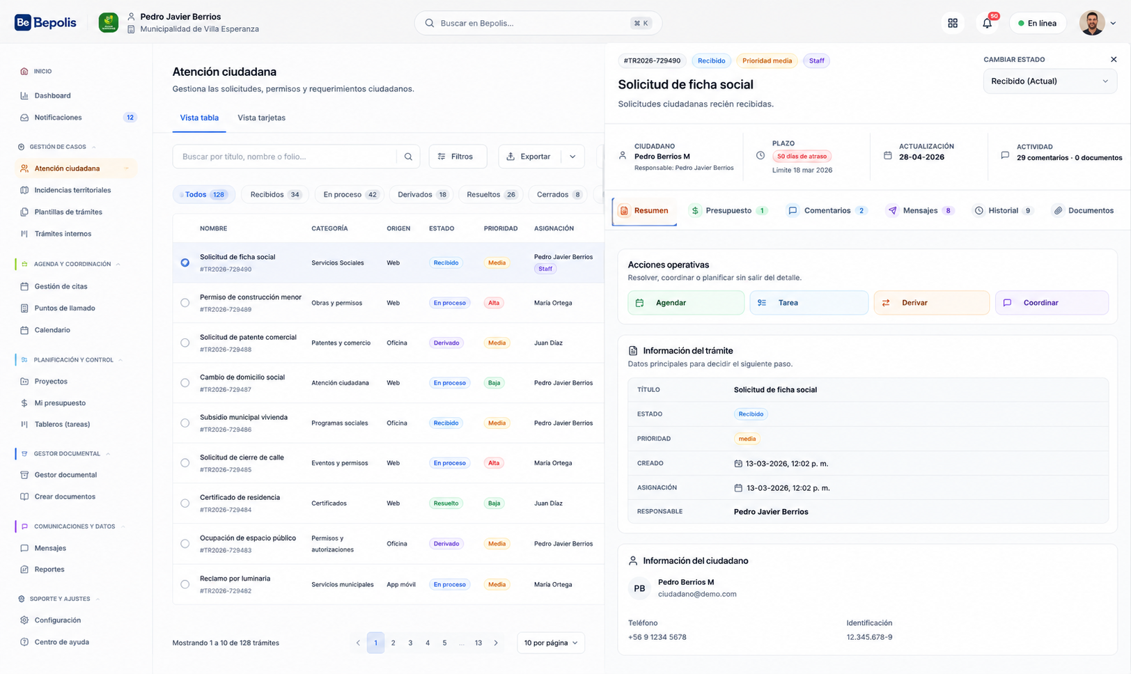Open the Exportar options chevron
This screenshot has width=1131, height=674.
(x=572, y=157)
